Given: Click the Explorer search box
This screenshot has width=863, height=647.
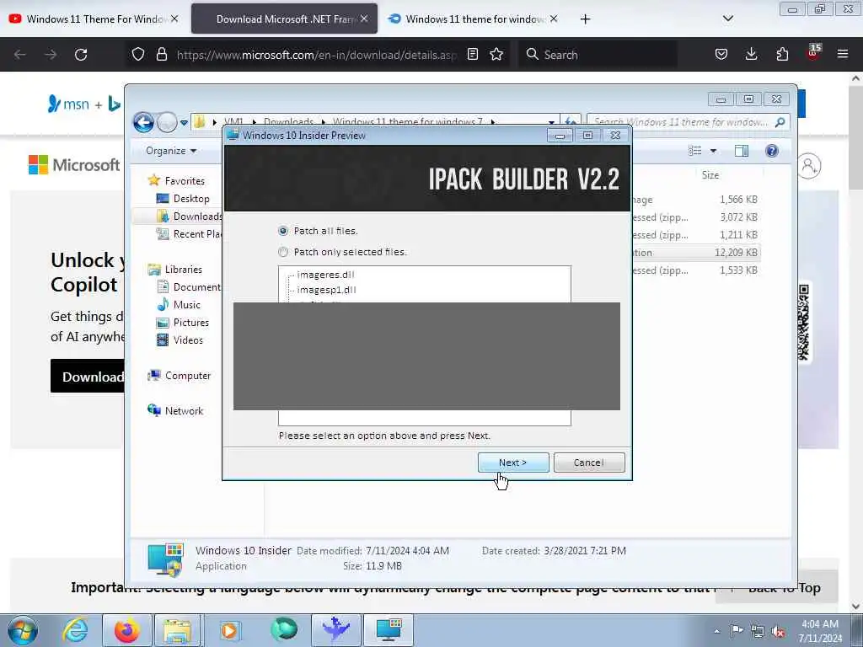Looking at the screenshot, I should point(688,122).
